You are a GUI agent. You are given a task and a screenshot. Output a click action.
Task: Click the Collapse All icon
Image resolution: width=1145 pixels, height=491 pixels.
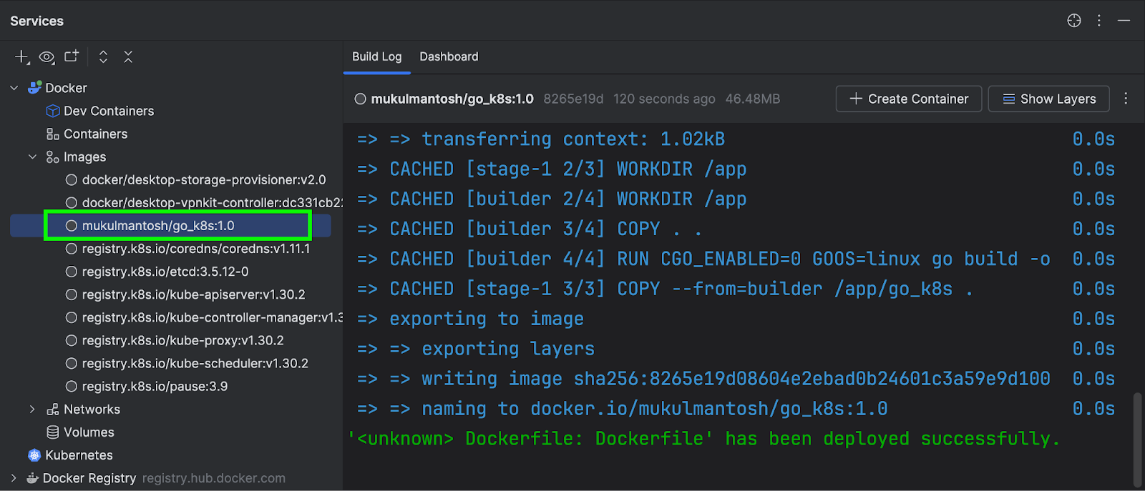pos(128,57)
